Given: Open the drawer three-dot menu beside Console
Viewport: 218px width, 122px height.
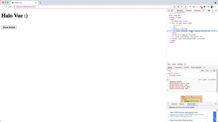Looking at the screenshot, I should tap(169, 104).
